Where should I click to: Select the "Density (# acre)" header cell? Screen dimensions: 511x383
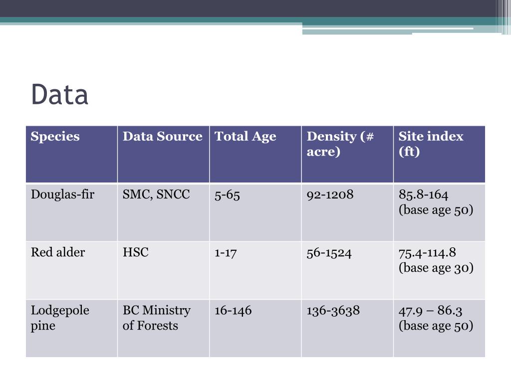point(347,155)
